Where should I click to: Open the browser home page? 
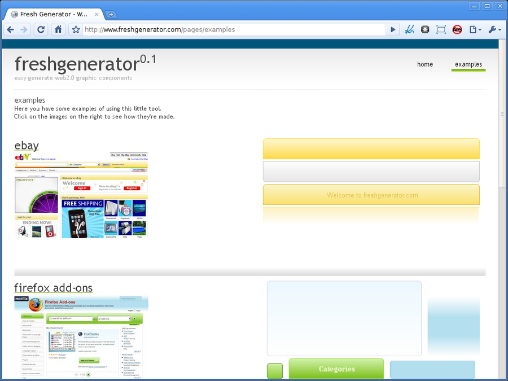point(58,30)
